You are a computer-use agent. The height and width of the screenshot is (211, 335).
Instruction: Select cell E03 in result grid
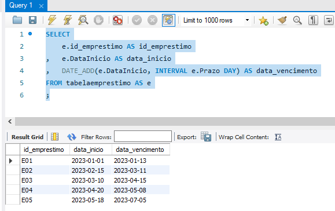click(45, 180)
